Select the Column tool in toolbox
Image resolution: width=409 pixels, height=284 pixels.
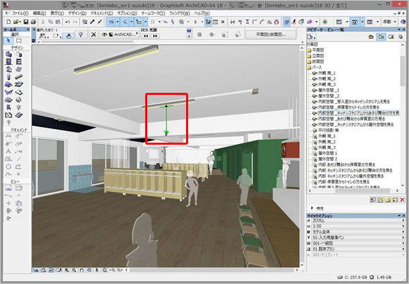tap(9, 77)
